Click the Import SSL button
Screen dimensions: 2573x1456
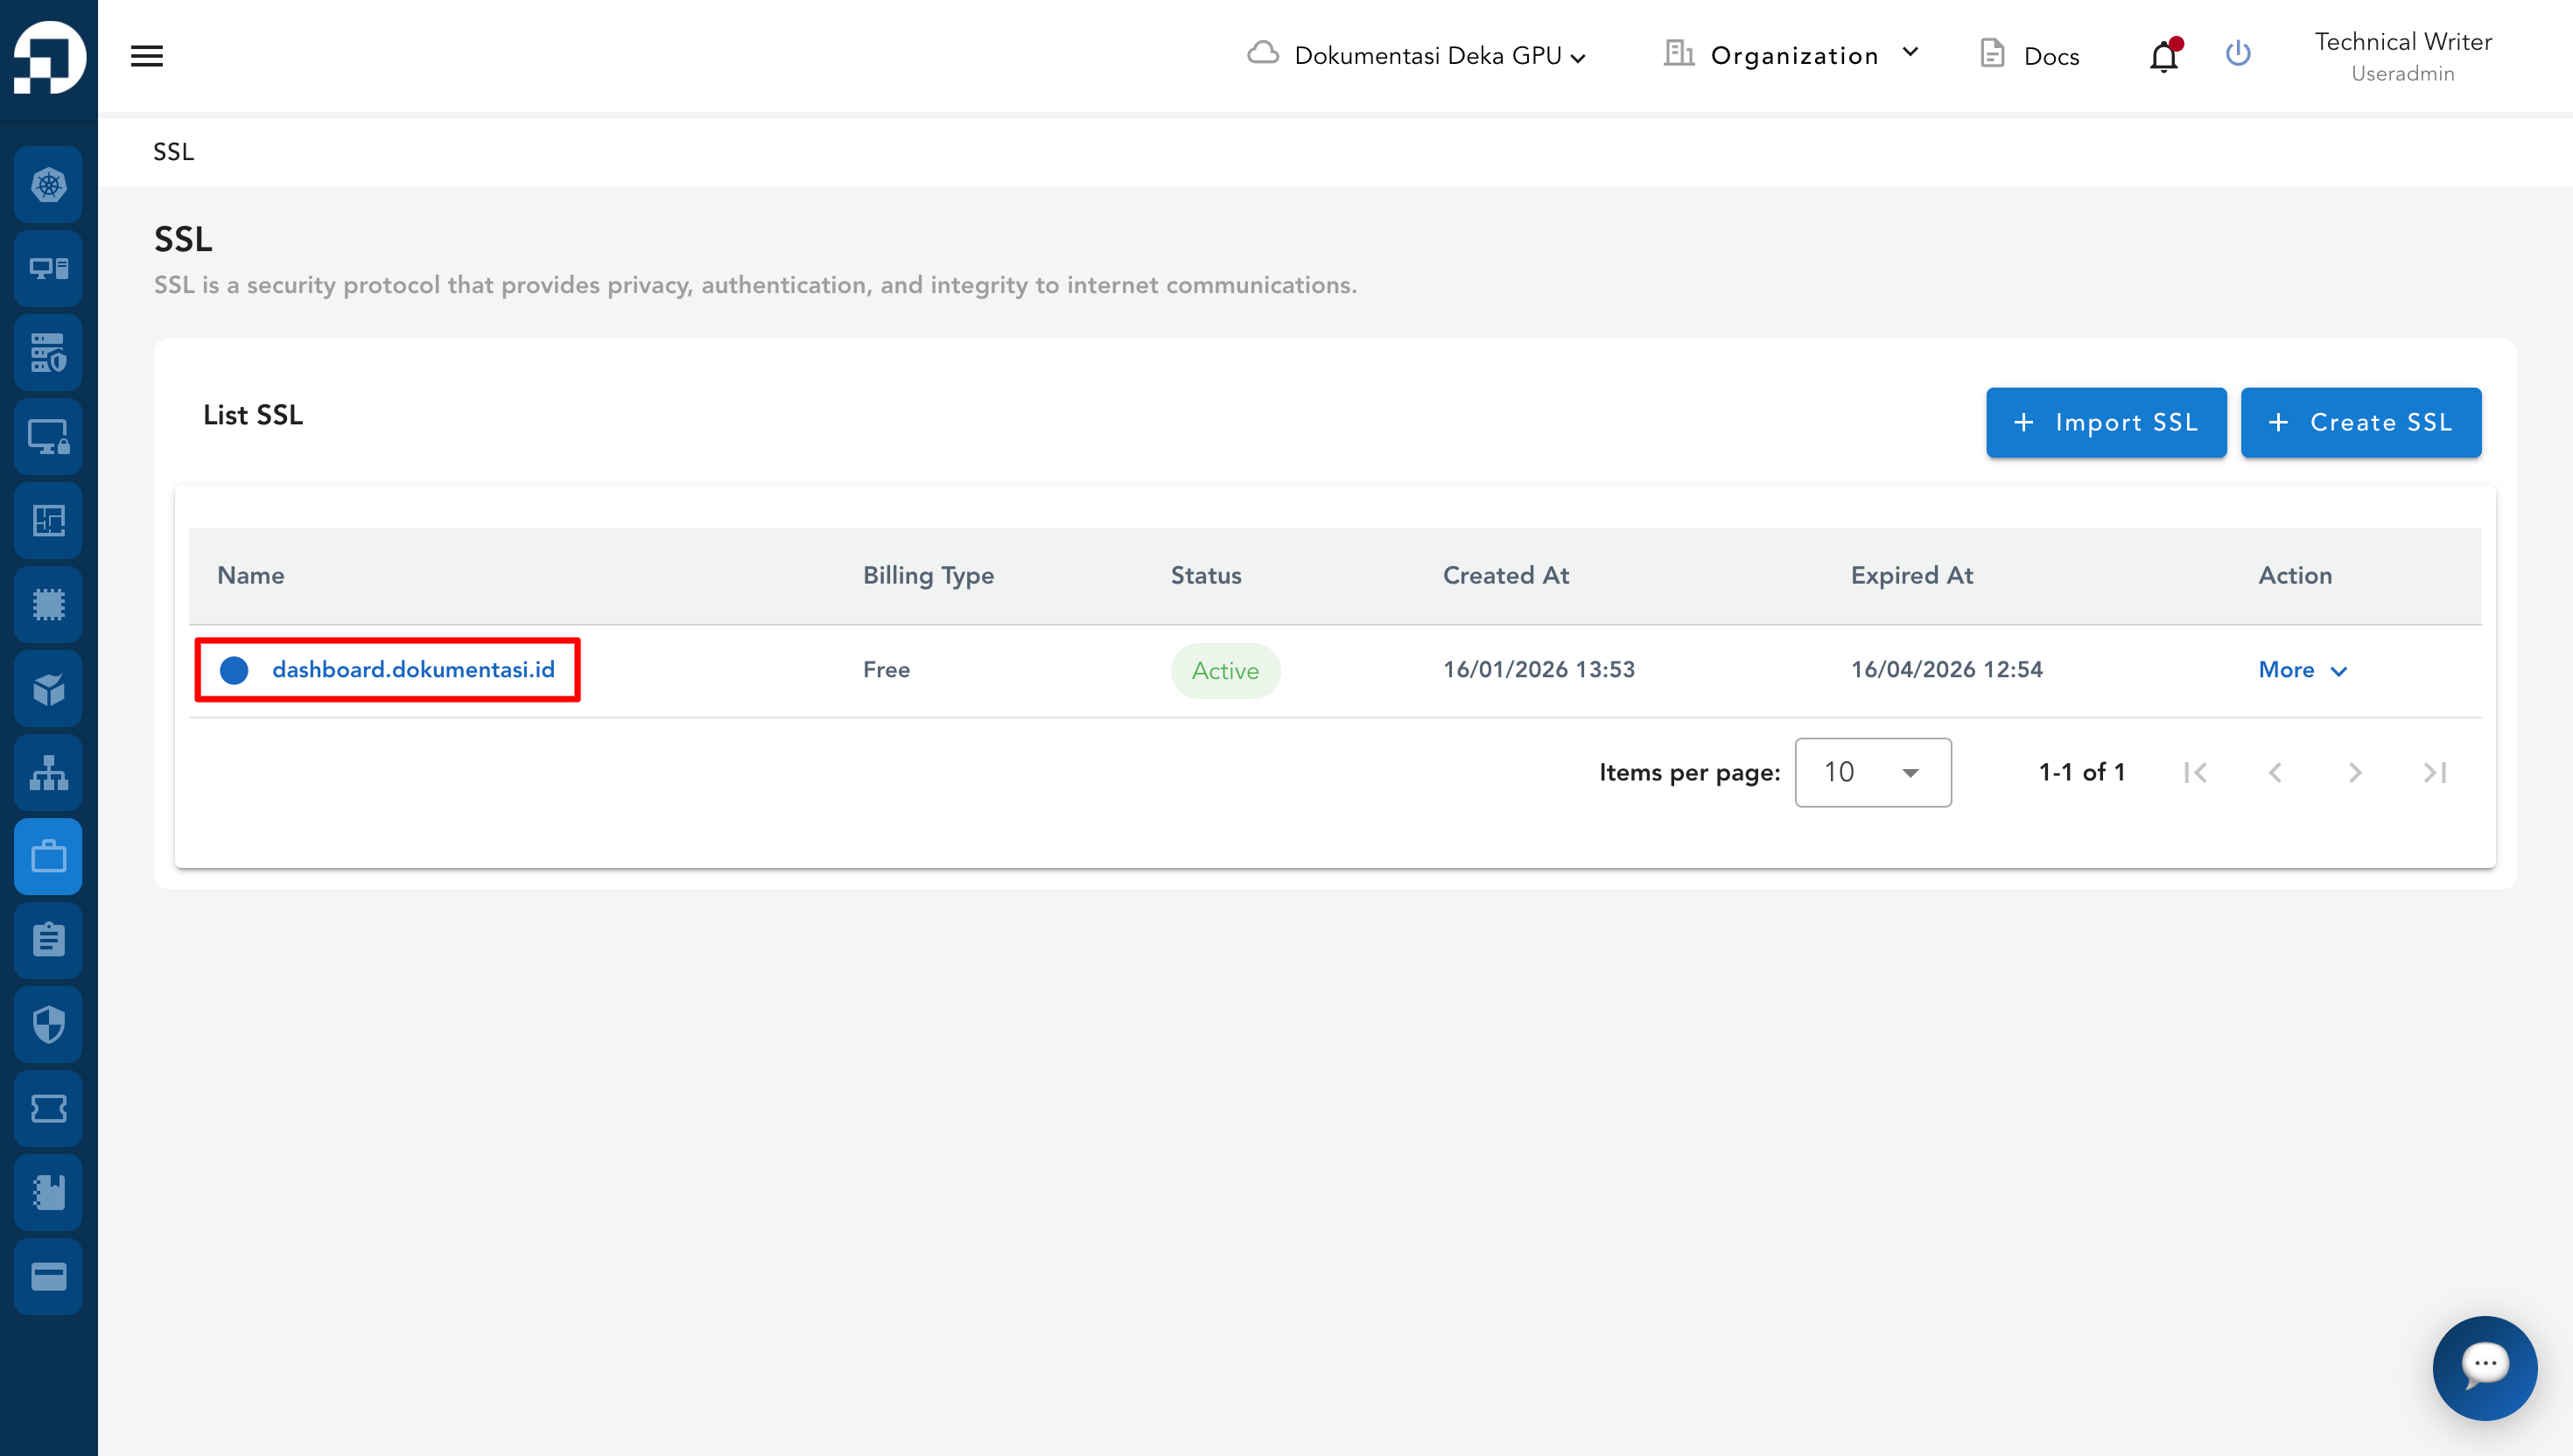(2105, 422)
